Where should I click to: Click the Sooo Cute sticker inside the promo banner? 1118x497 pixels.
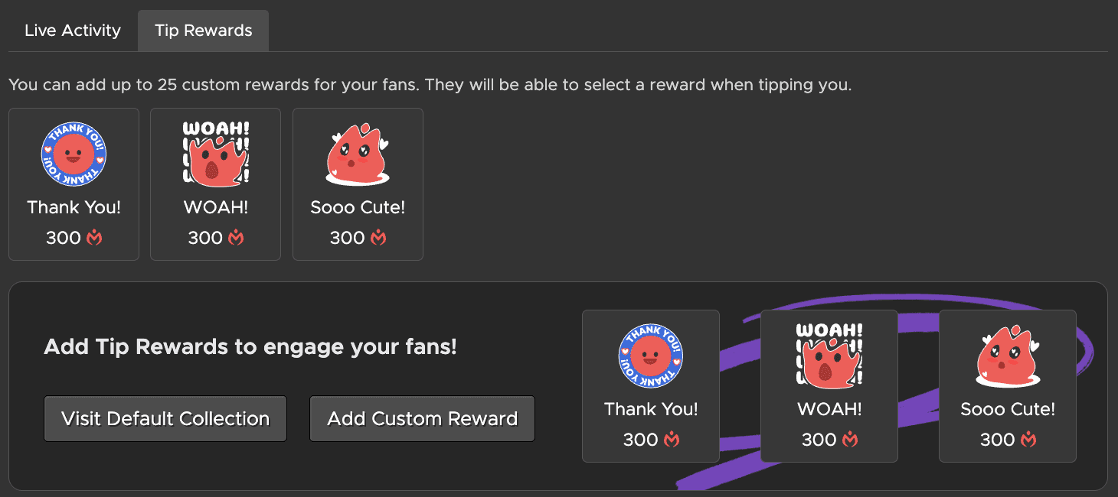pos(1008,356)
